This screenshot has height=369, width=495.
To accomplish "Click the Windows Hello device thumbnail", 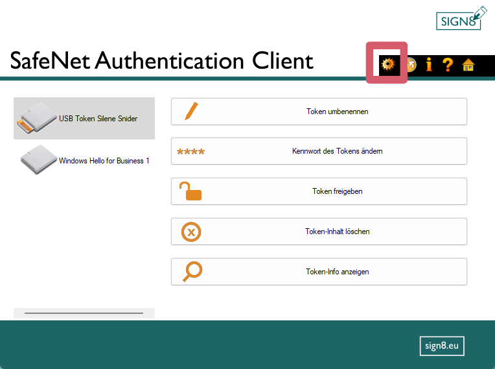I will tap(38, 160).
